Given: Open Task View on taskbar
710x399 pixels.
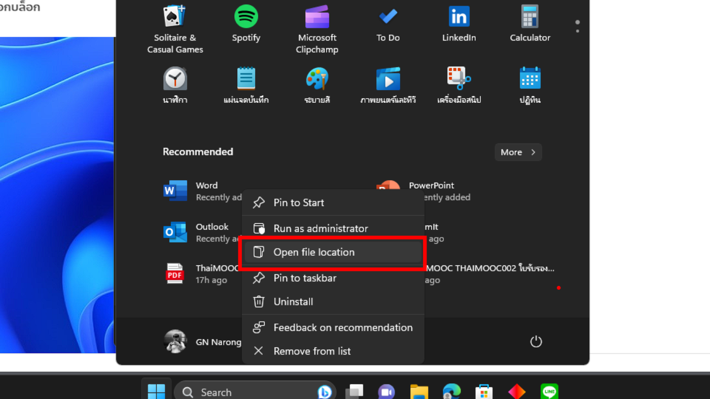Looking at the screenshot, I should click(354, 392).
